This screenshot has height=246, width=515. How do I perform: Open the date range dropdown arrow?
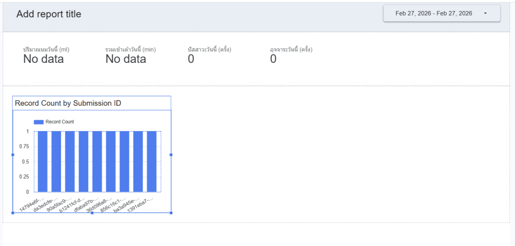(x=485, y=14)
